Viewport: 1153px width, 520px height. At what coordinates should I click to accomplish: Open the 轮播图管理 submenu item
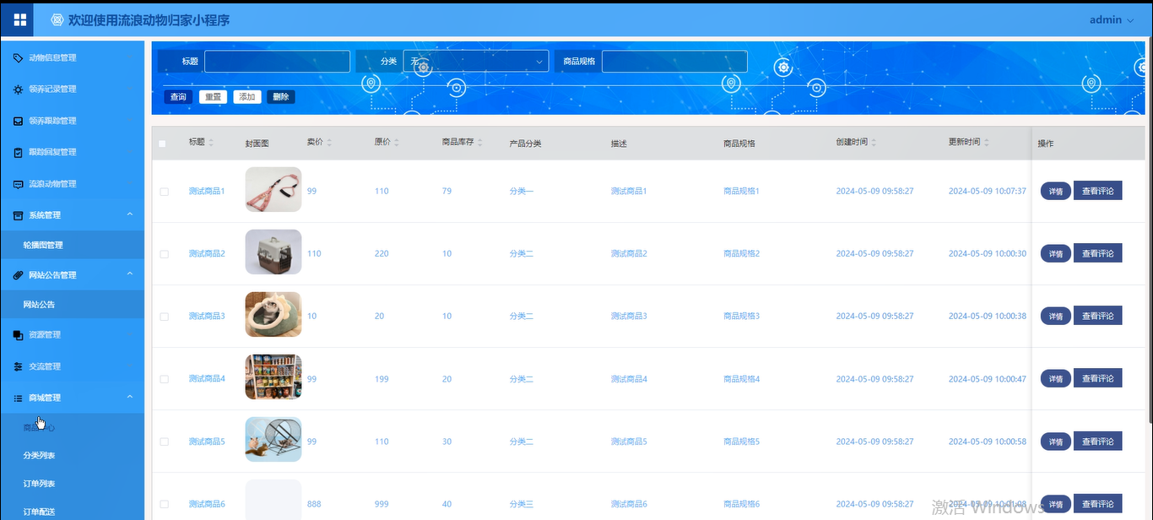coord(73,245)
